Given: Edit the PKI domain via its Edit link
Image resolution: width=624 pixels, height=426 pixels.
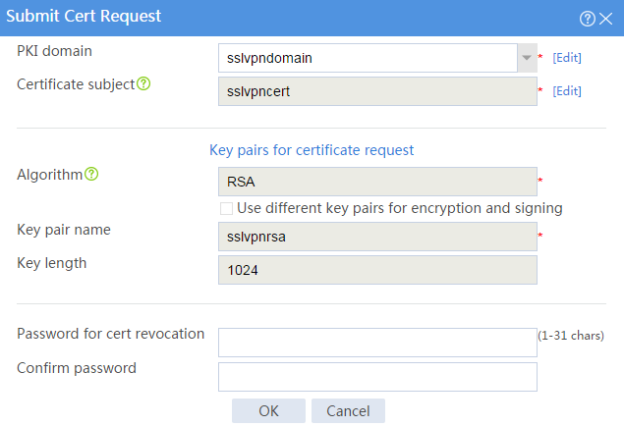Looking at the screenshot, I should click(x=567, y=58).
